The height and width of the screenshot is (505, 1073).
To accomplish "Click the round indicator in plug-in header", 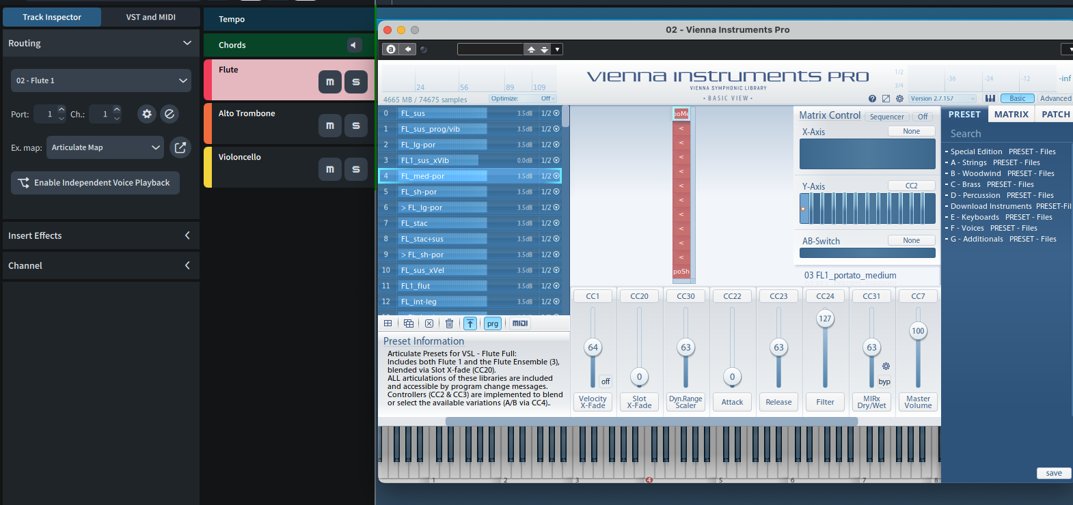I will (424, 49).
